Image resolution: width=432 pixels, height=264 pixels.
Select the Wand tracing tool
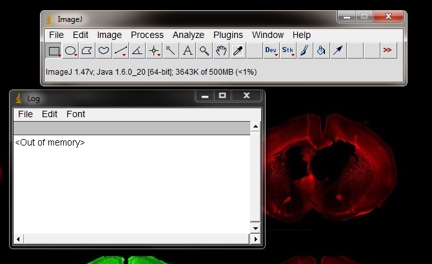click(x=171, y=51)
